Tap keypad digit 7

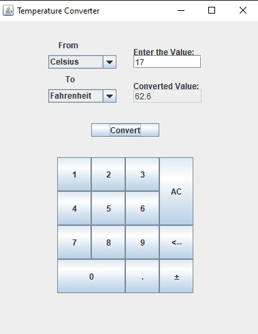(x=74, y=242)
